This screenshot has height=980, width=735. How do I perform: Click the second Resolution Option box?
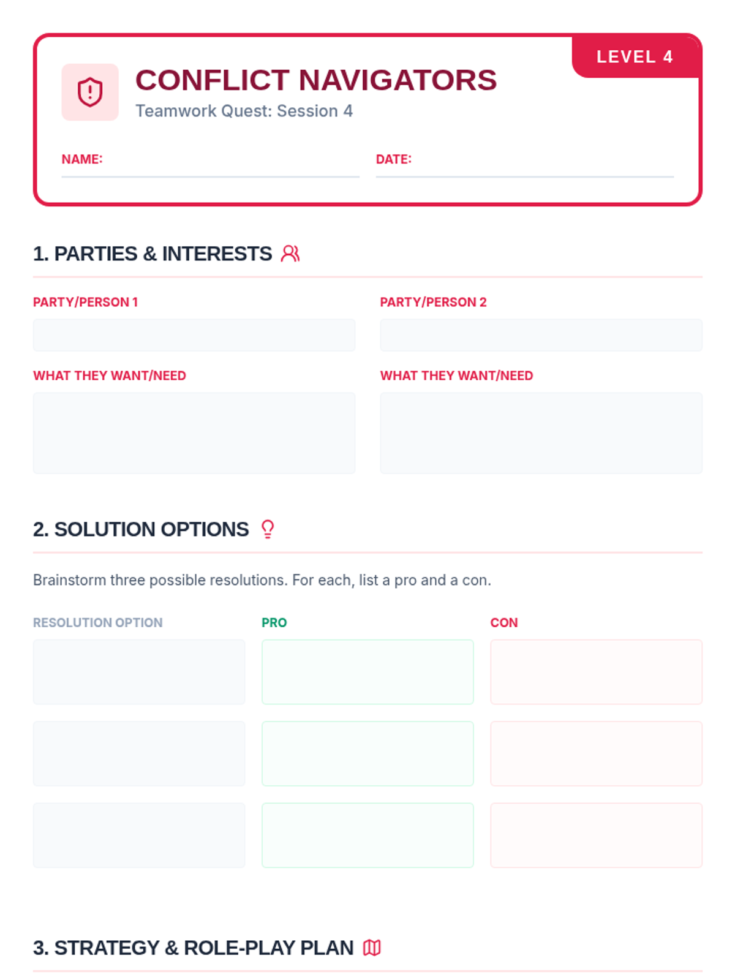139,753
